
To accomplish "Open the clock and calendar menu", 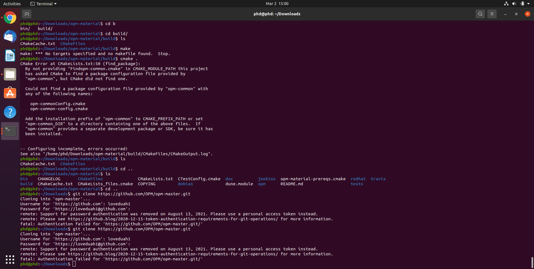I will (277, 4).
